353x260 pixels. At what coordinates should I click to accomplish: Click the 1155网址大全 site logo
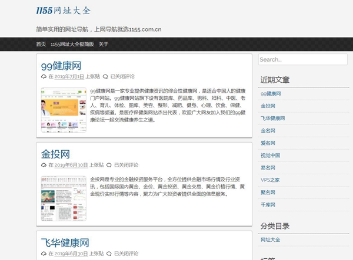pos(64,11)
